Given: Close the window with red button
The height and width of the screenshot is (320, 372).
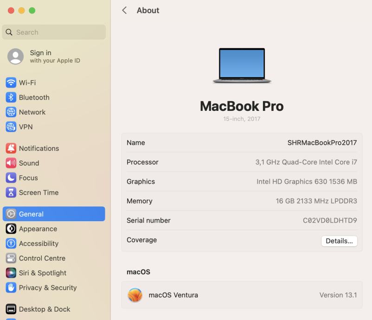Looking at the screenshot, I should (x=11, y=11).
